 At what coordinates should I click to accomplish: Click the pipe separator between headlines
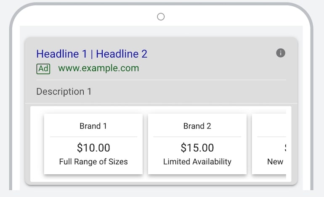pos(92,54)
